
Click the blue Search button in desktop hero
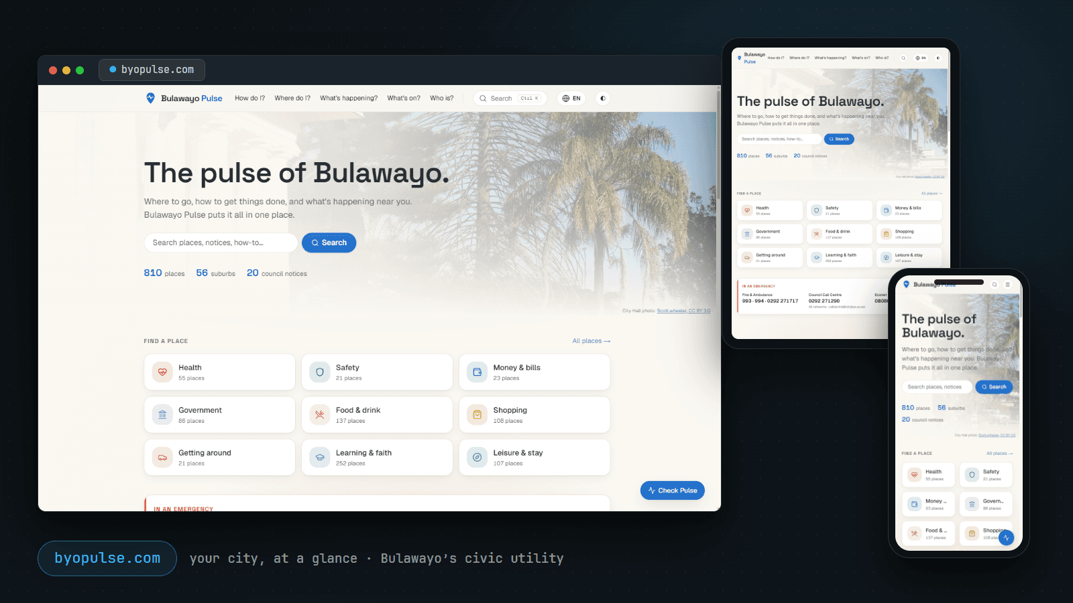coord(329,243)
